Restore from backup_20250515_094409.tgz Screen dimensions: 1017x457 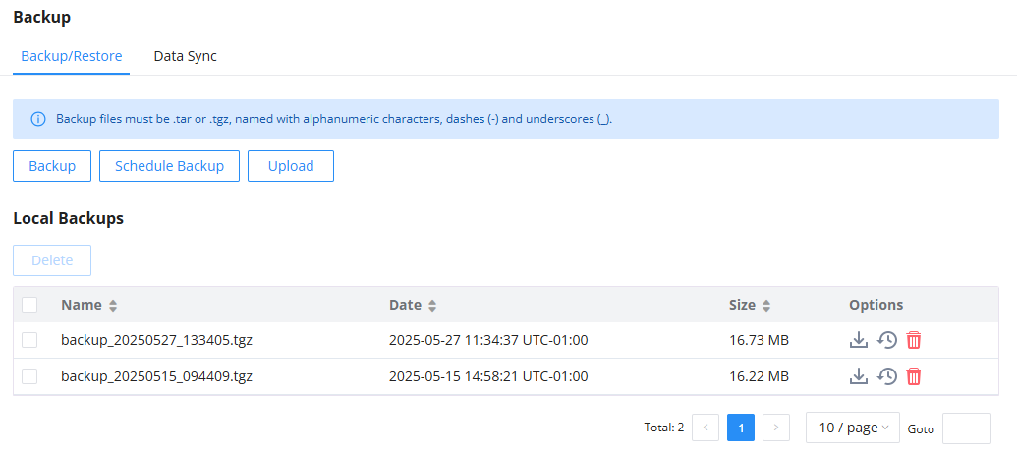coord(886,375)
